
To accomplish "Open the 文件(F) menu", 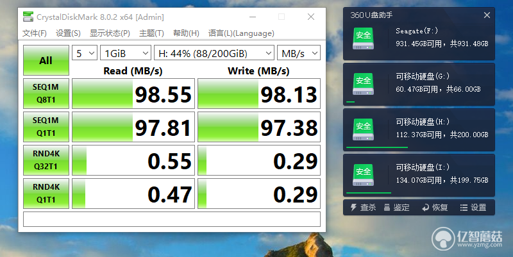I will 35,33.
